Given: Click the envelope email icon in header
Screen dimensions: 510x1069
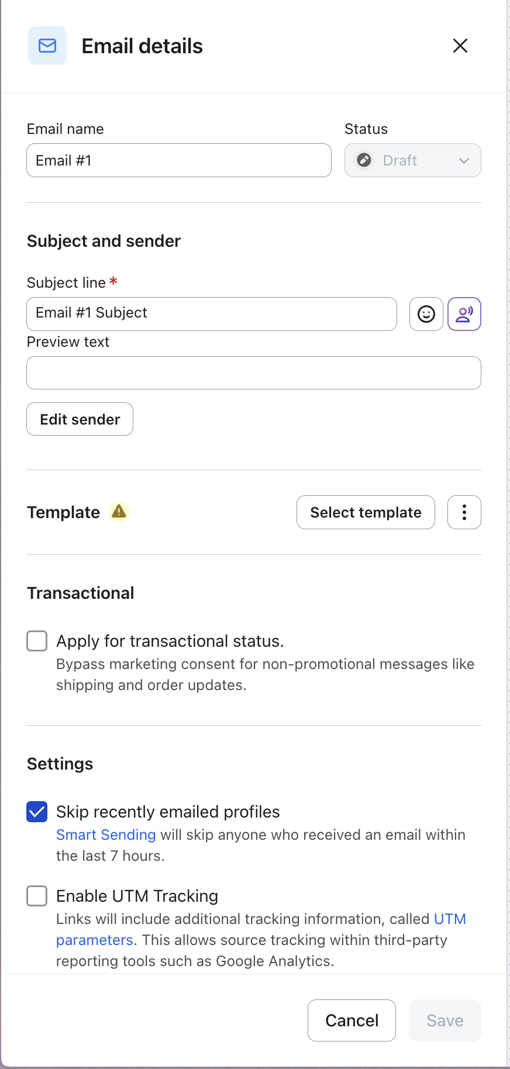Looking at the screenshot, I should pos(47,46).
